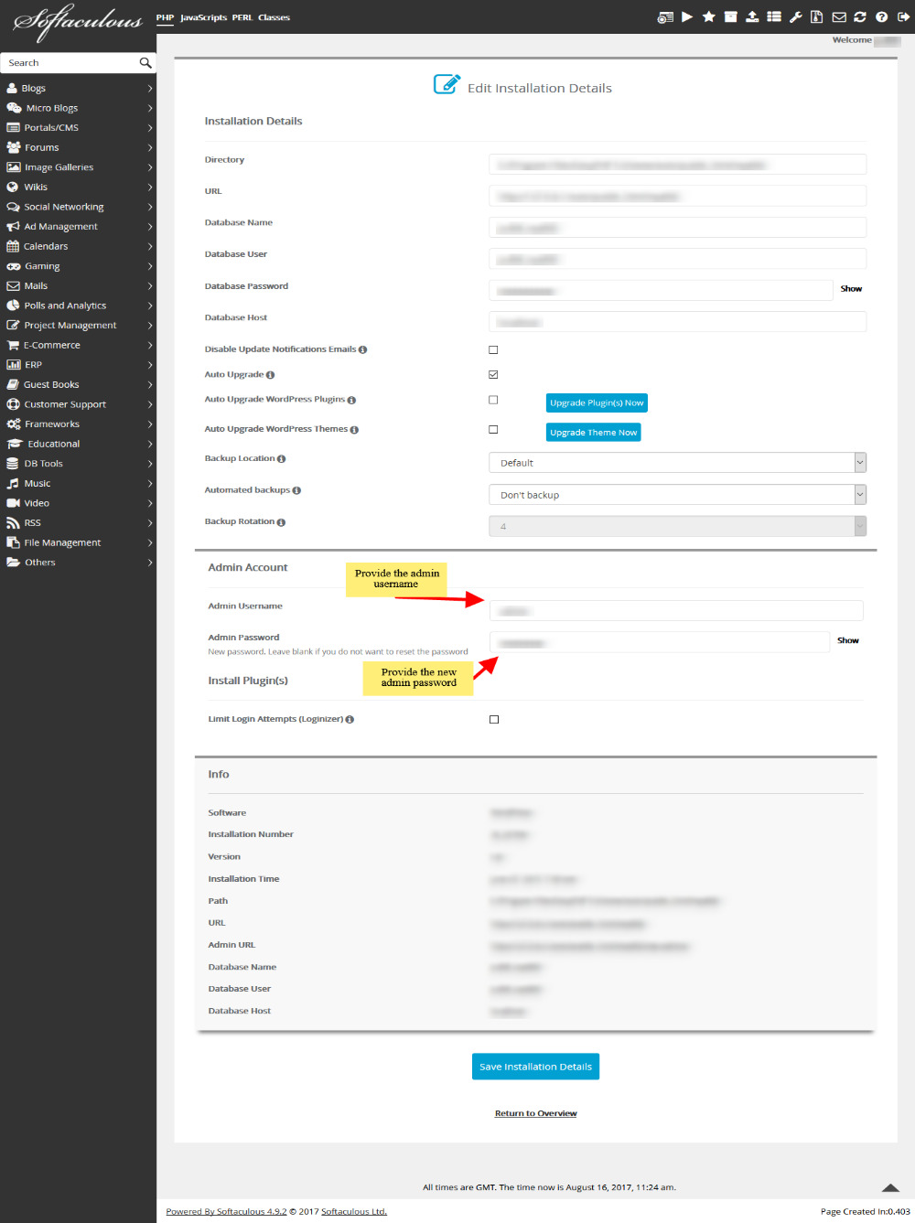Click the Database Name input field
915x1223 pixels.
coord(678,228)
